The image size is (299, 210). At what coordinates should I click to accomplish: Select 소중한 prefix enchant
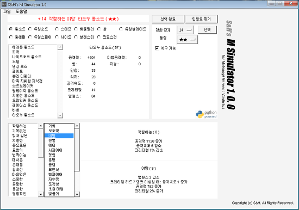(x=17, y=179)
